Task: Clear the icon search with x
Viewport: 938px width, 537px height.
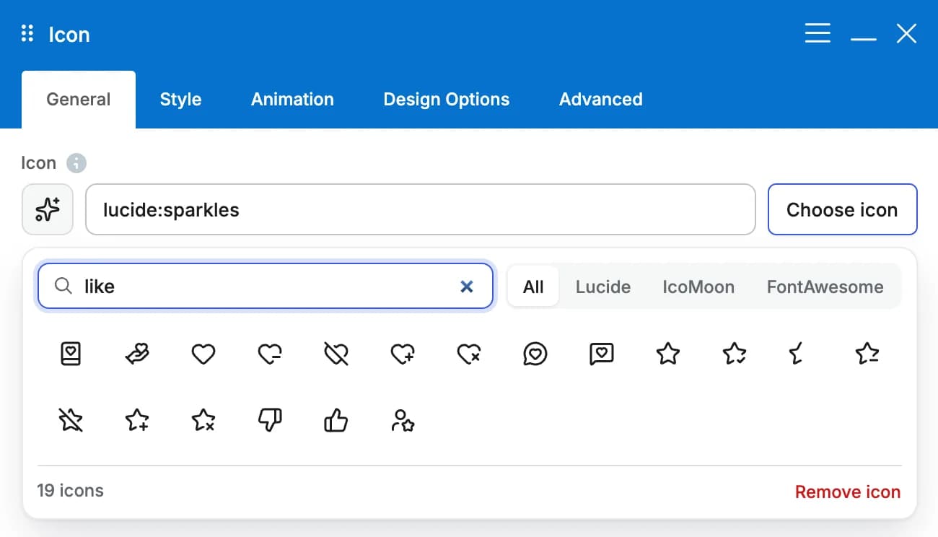Action: [x=467, y=287]
